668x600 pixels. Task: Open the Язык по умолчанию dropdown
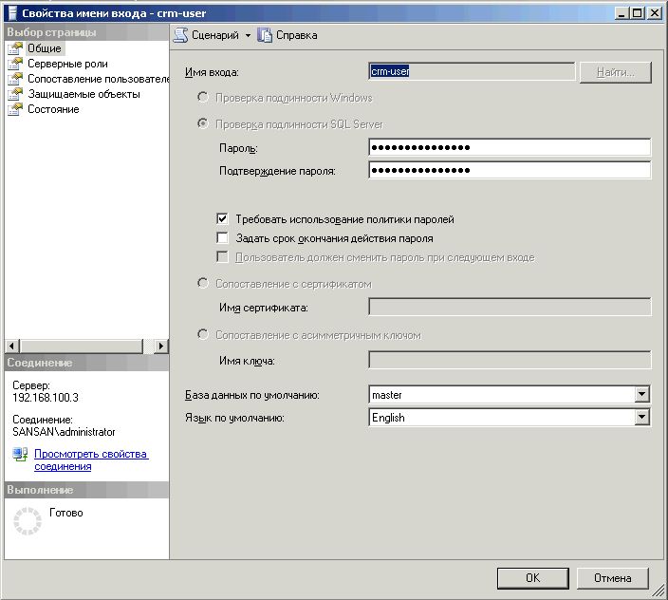pos(641,417)
